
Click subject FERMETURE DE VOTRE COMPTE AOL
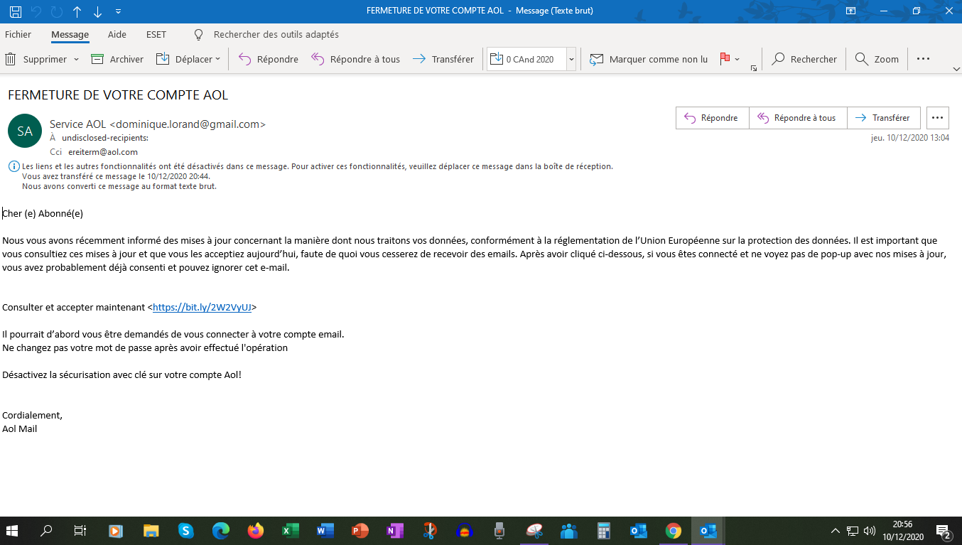pos(118,95)
